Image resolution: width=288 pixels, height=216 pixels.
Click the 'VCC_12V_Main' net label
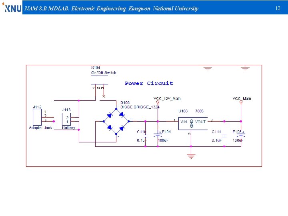[x=167, y=99]
